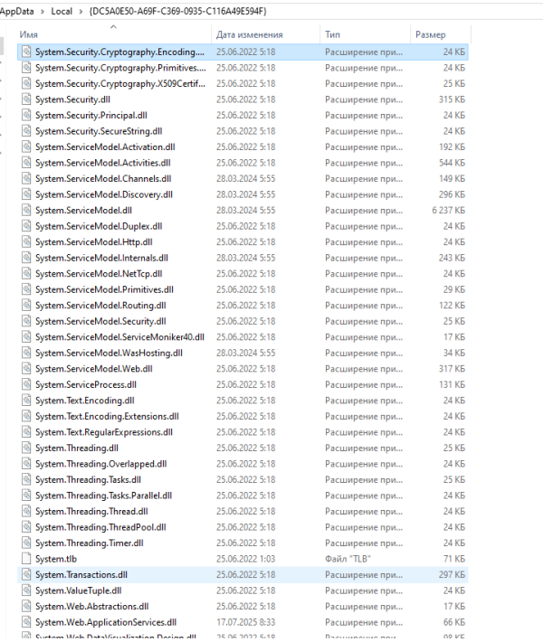Viewport: 543px width, 642px height.
Task: Click the icon of System.ServiceModel.Security.dll
Action: point(26,321)
